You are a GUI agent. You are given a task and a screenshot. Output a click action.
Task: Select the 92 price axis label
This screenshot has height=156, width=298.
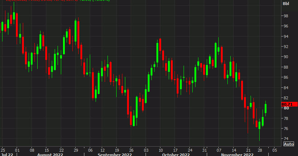(286, 47)
